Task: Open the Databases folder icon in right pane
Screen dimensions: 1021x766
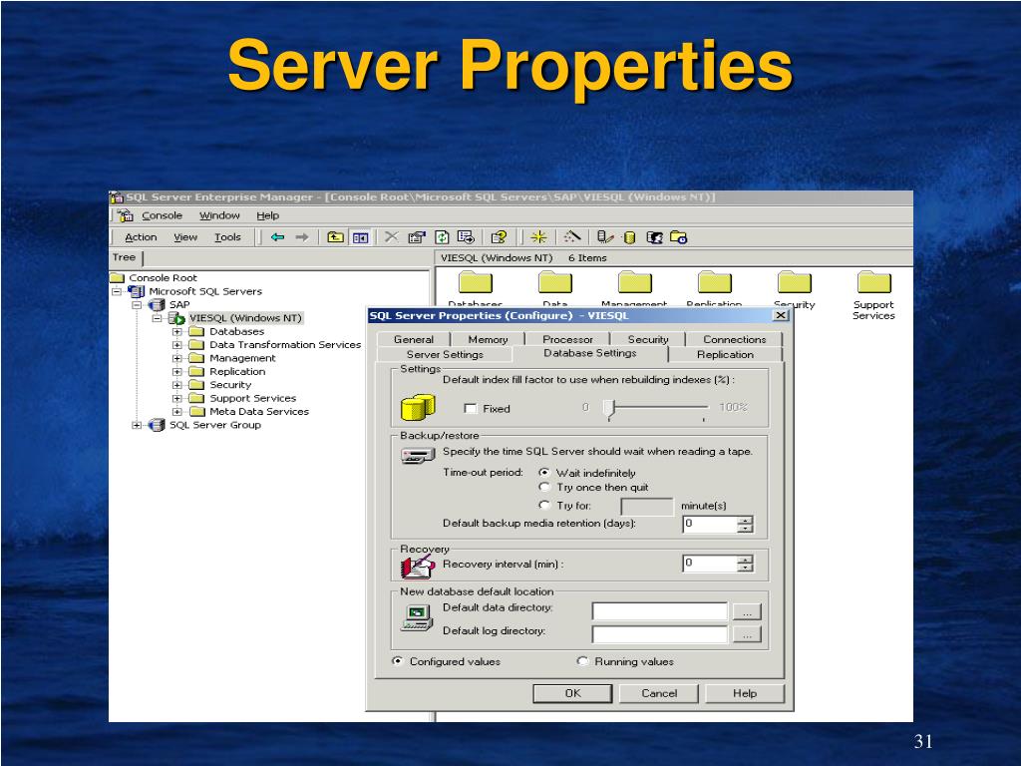Action: click(x=476, y=282)
